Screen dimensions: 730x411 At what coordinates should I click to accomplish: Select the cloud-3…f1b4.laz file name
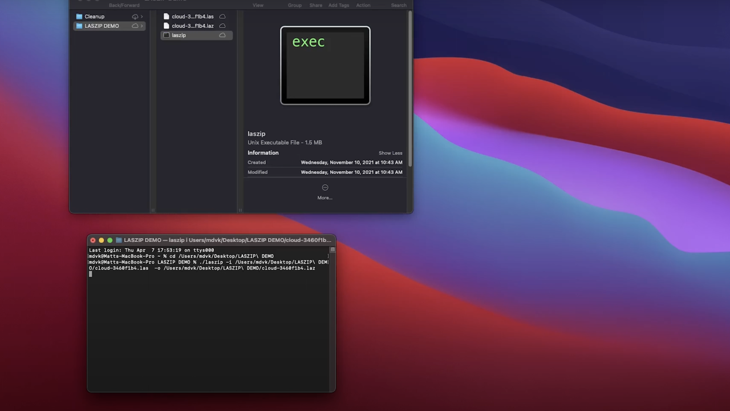coord(193,26)
